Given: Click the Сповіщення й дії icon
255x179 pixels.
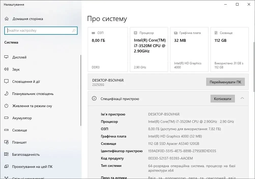Looking at the screenshot, I should click(x=6, y=81).
